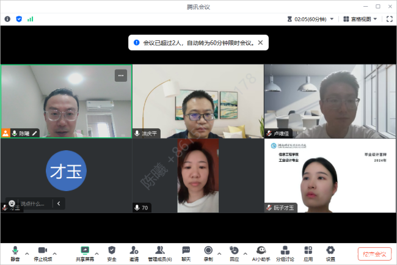397x265 pixels.
Task: Open the 应用 apps menu
Action: (308, 253)
